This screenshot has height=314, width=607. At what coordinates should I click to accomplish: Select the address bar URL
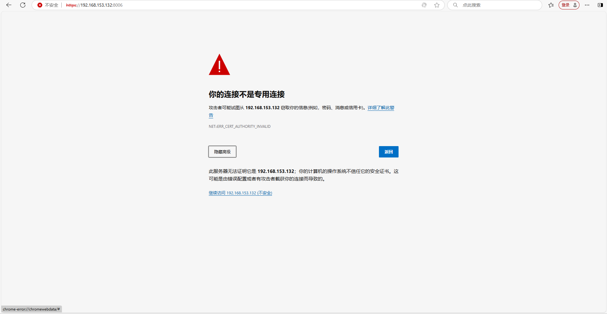101,5
